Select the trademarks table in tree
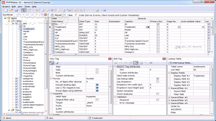Image resolution: width=216 pixels, height=121 pixels. click(28, 102)
